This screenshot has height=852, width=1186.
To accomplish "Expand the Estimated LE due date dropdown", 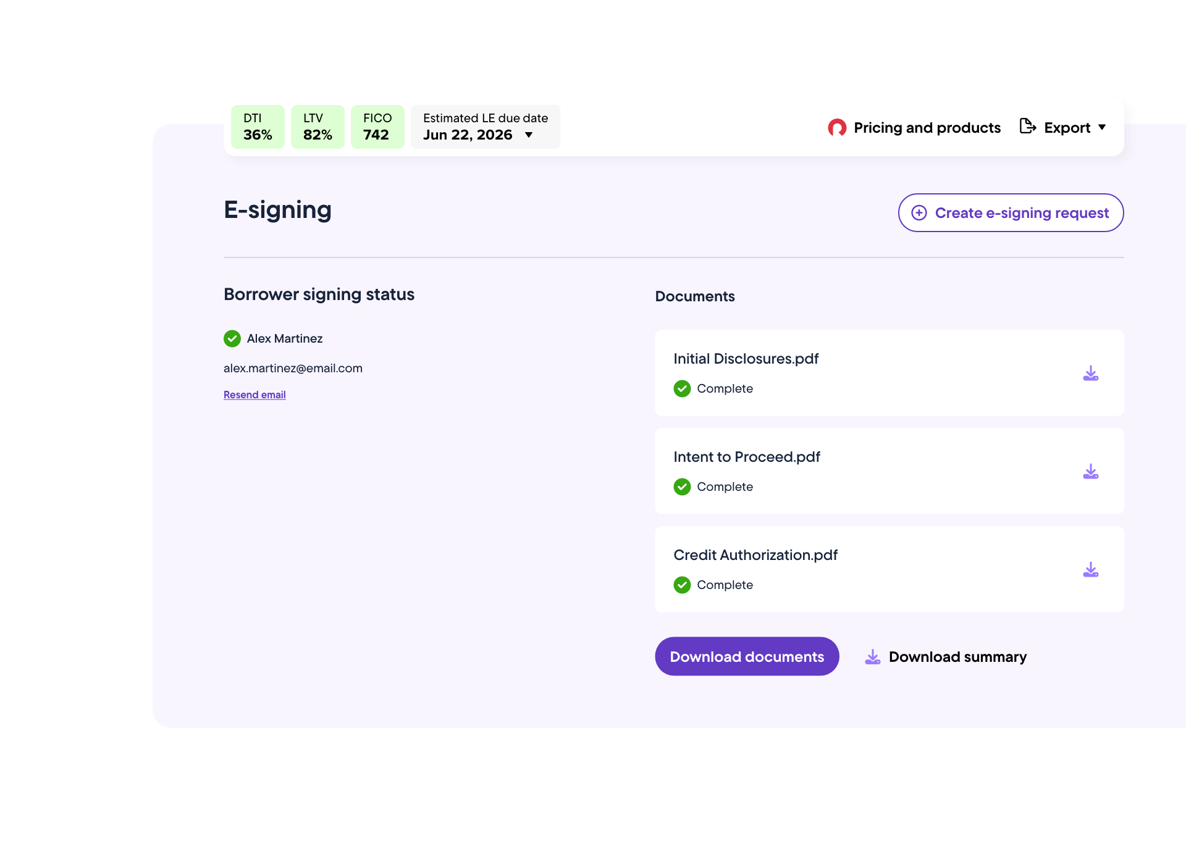I will tap(529, 135).
